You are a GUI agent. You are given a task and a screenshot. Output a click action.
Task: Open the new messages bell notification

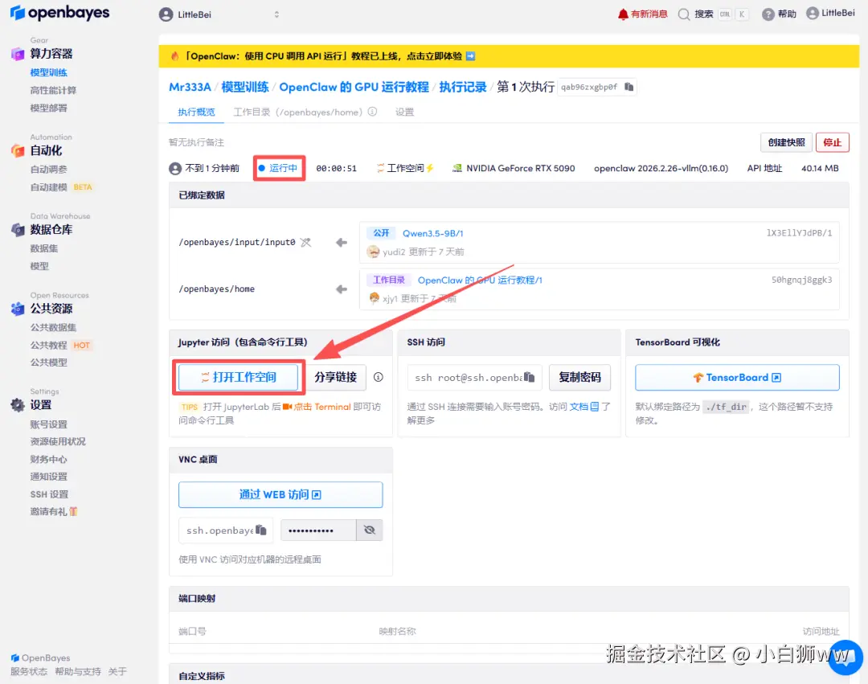(x=642, y=14)
